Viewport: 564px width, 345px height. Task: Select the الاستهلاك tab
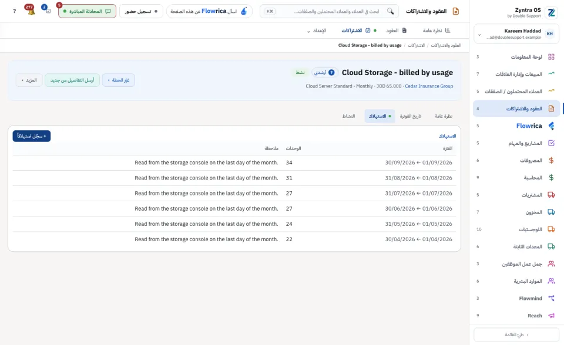[x=380, y=116]
